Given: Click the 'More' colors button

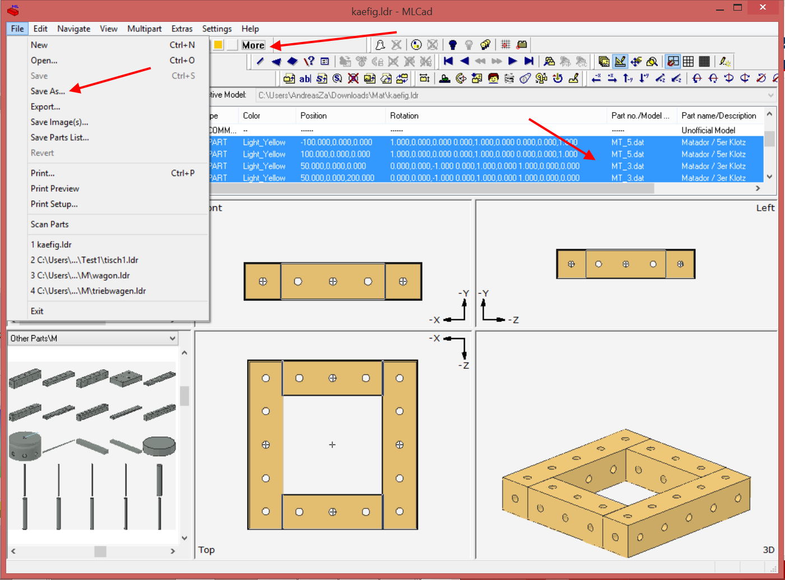Looking at the screenshot, I should point(253,45).
